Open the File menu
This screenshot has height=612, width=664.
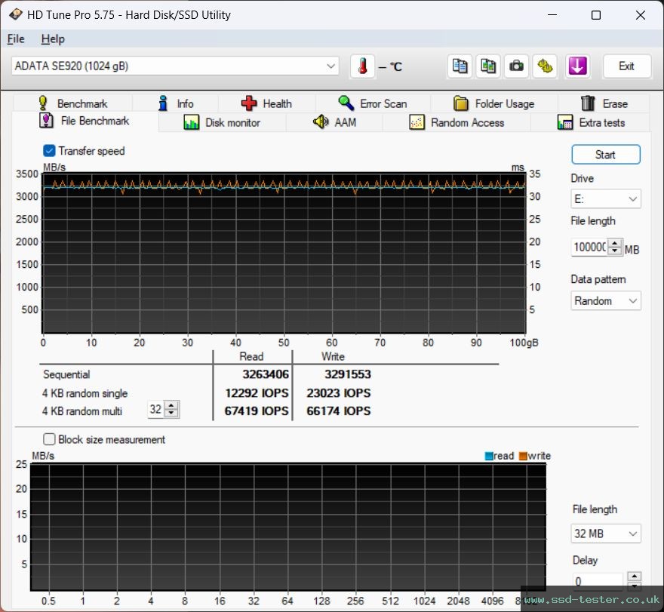tap(16, 39)
